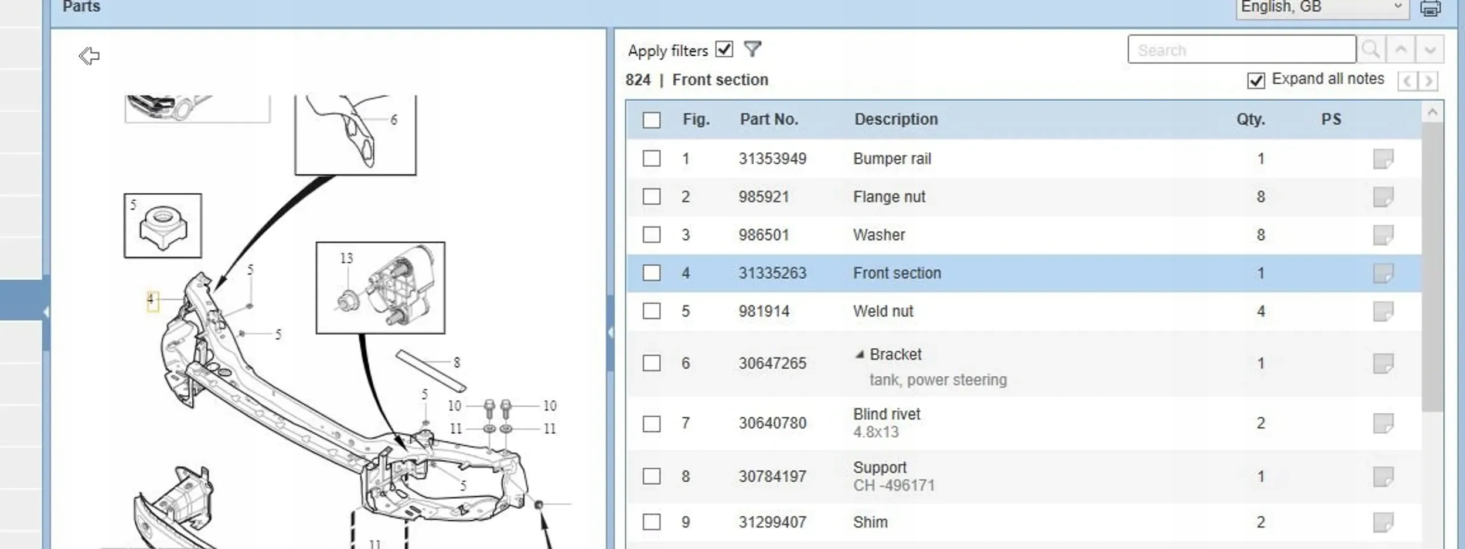
Task: Select part number 31335263
Action: 772,273
